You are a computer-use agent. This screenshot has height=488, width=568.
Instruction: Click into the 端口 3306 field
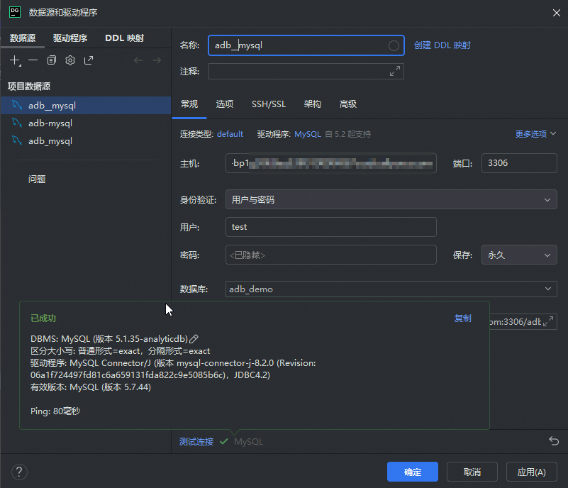(519, 163)
